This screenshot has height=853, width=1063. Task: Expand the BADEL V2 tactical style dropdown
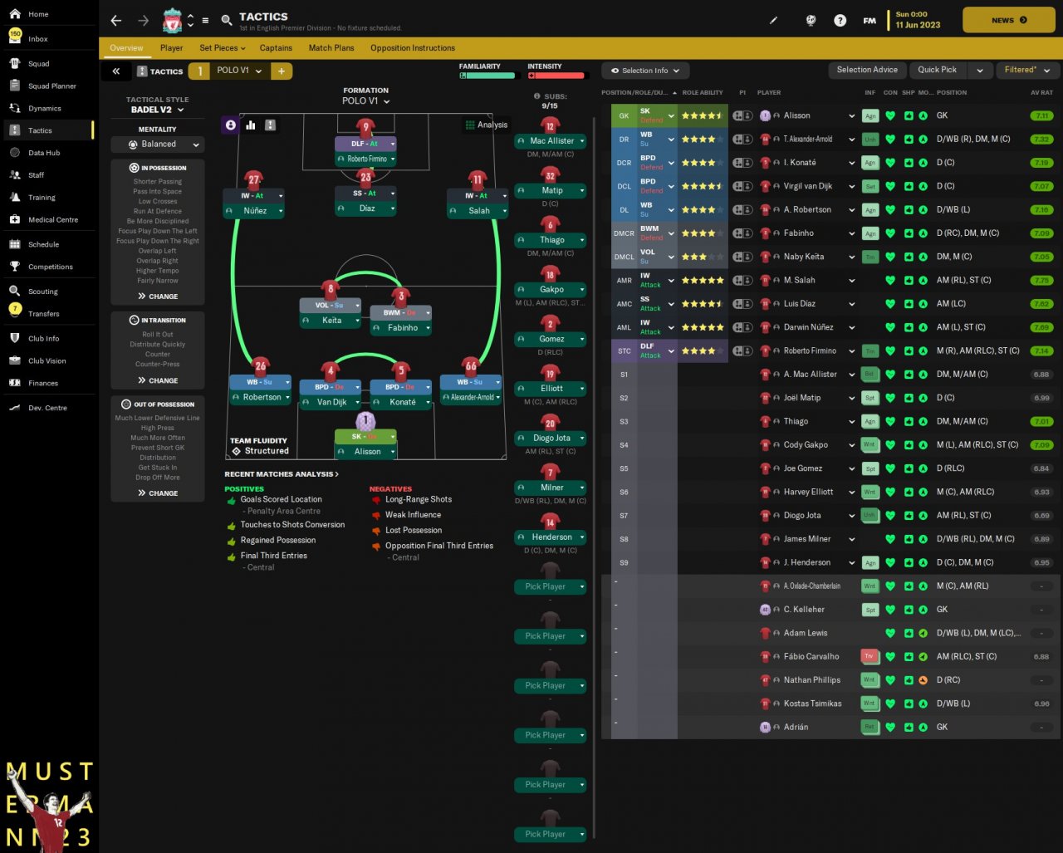pos(158,110)
